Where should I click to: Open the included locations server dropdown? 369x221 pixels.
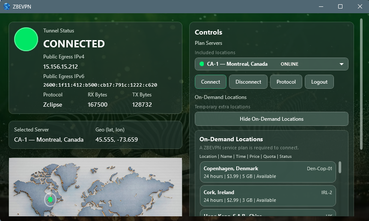tap(271, 64)
